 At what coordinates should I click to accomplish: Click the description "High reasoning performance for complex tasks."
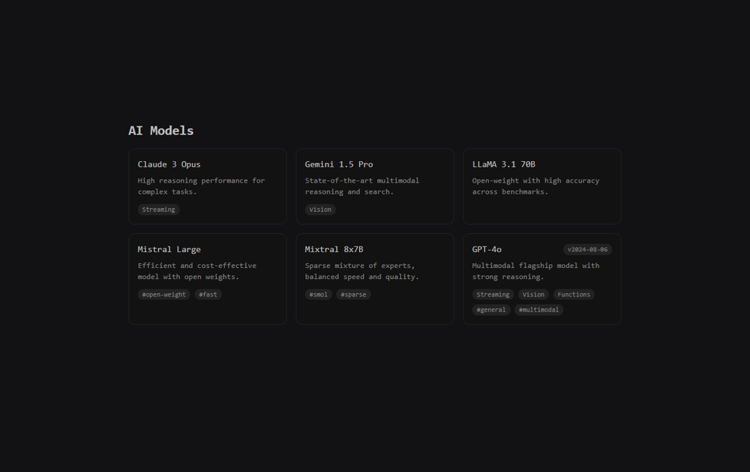(x=201, y=186)
